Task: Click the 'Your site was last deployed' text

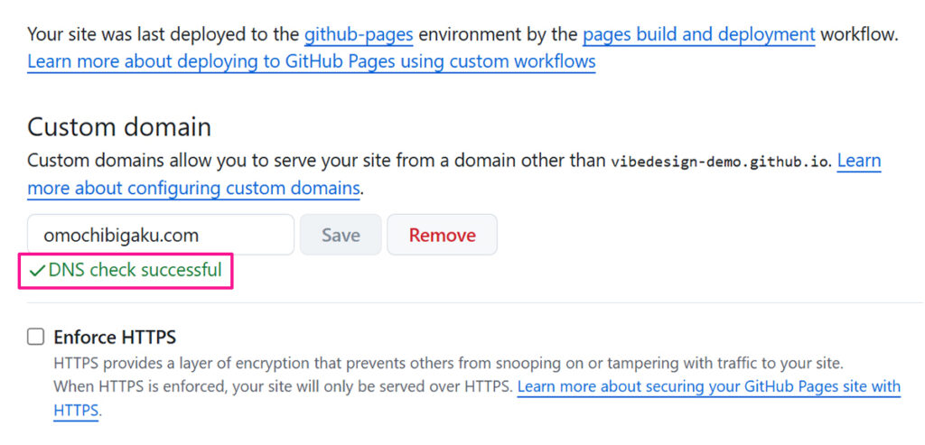Action: click(x=163, y=35)
